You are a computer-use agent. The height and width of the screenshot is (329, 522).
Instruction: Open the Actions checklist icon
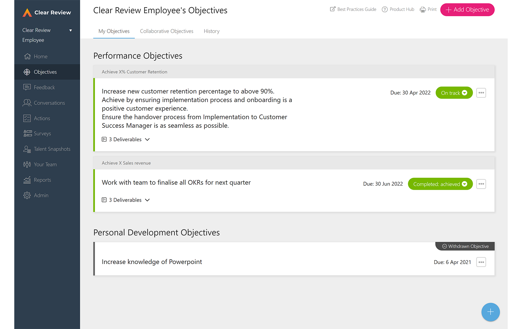[27, 118]
